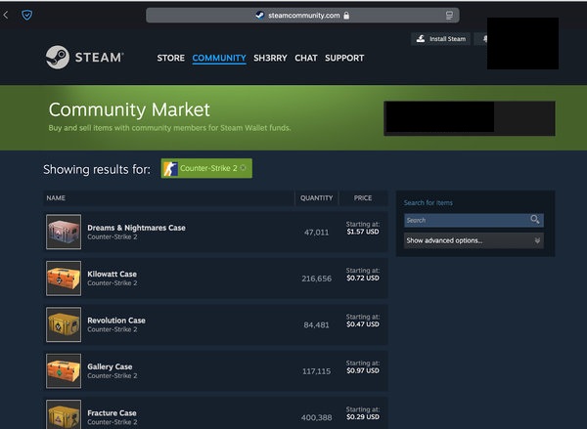Open the COMMUNITY menu
The width and height of the screenshot is (587, 429).
tap(219, 58)
